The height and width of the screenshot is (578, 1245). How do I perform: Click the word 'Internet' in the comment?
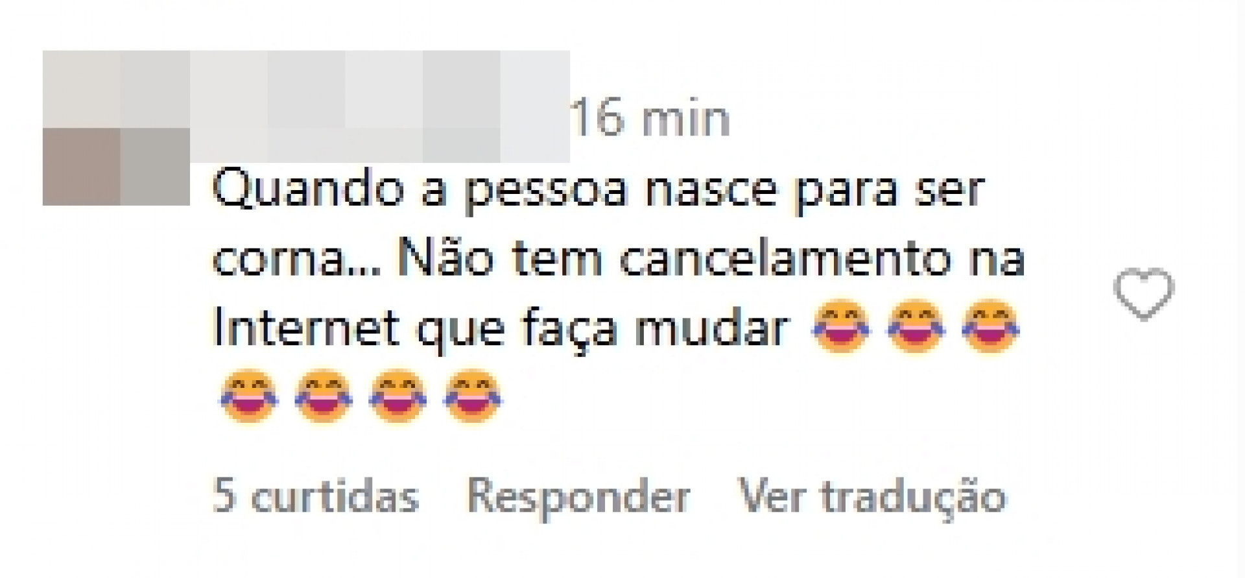tap(305, 328)
